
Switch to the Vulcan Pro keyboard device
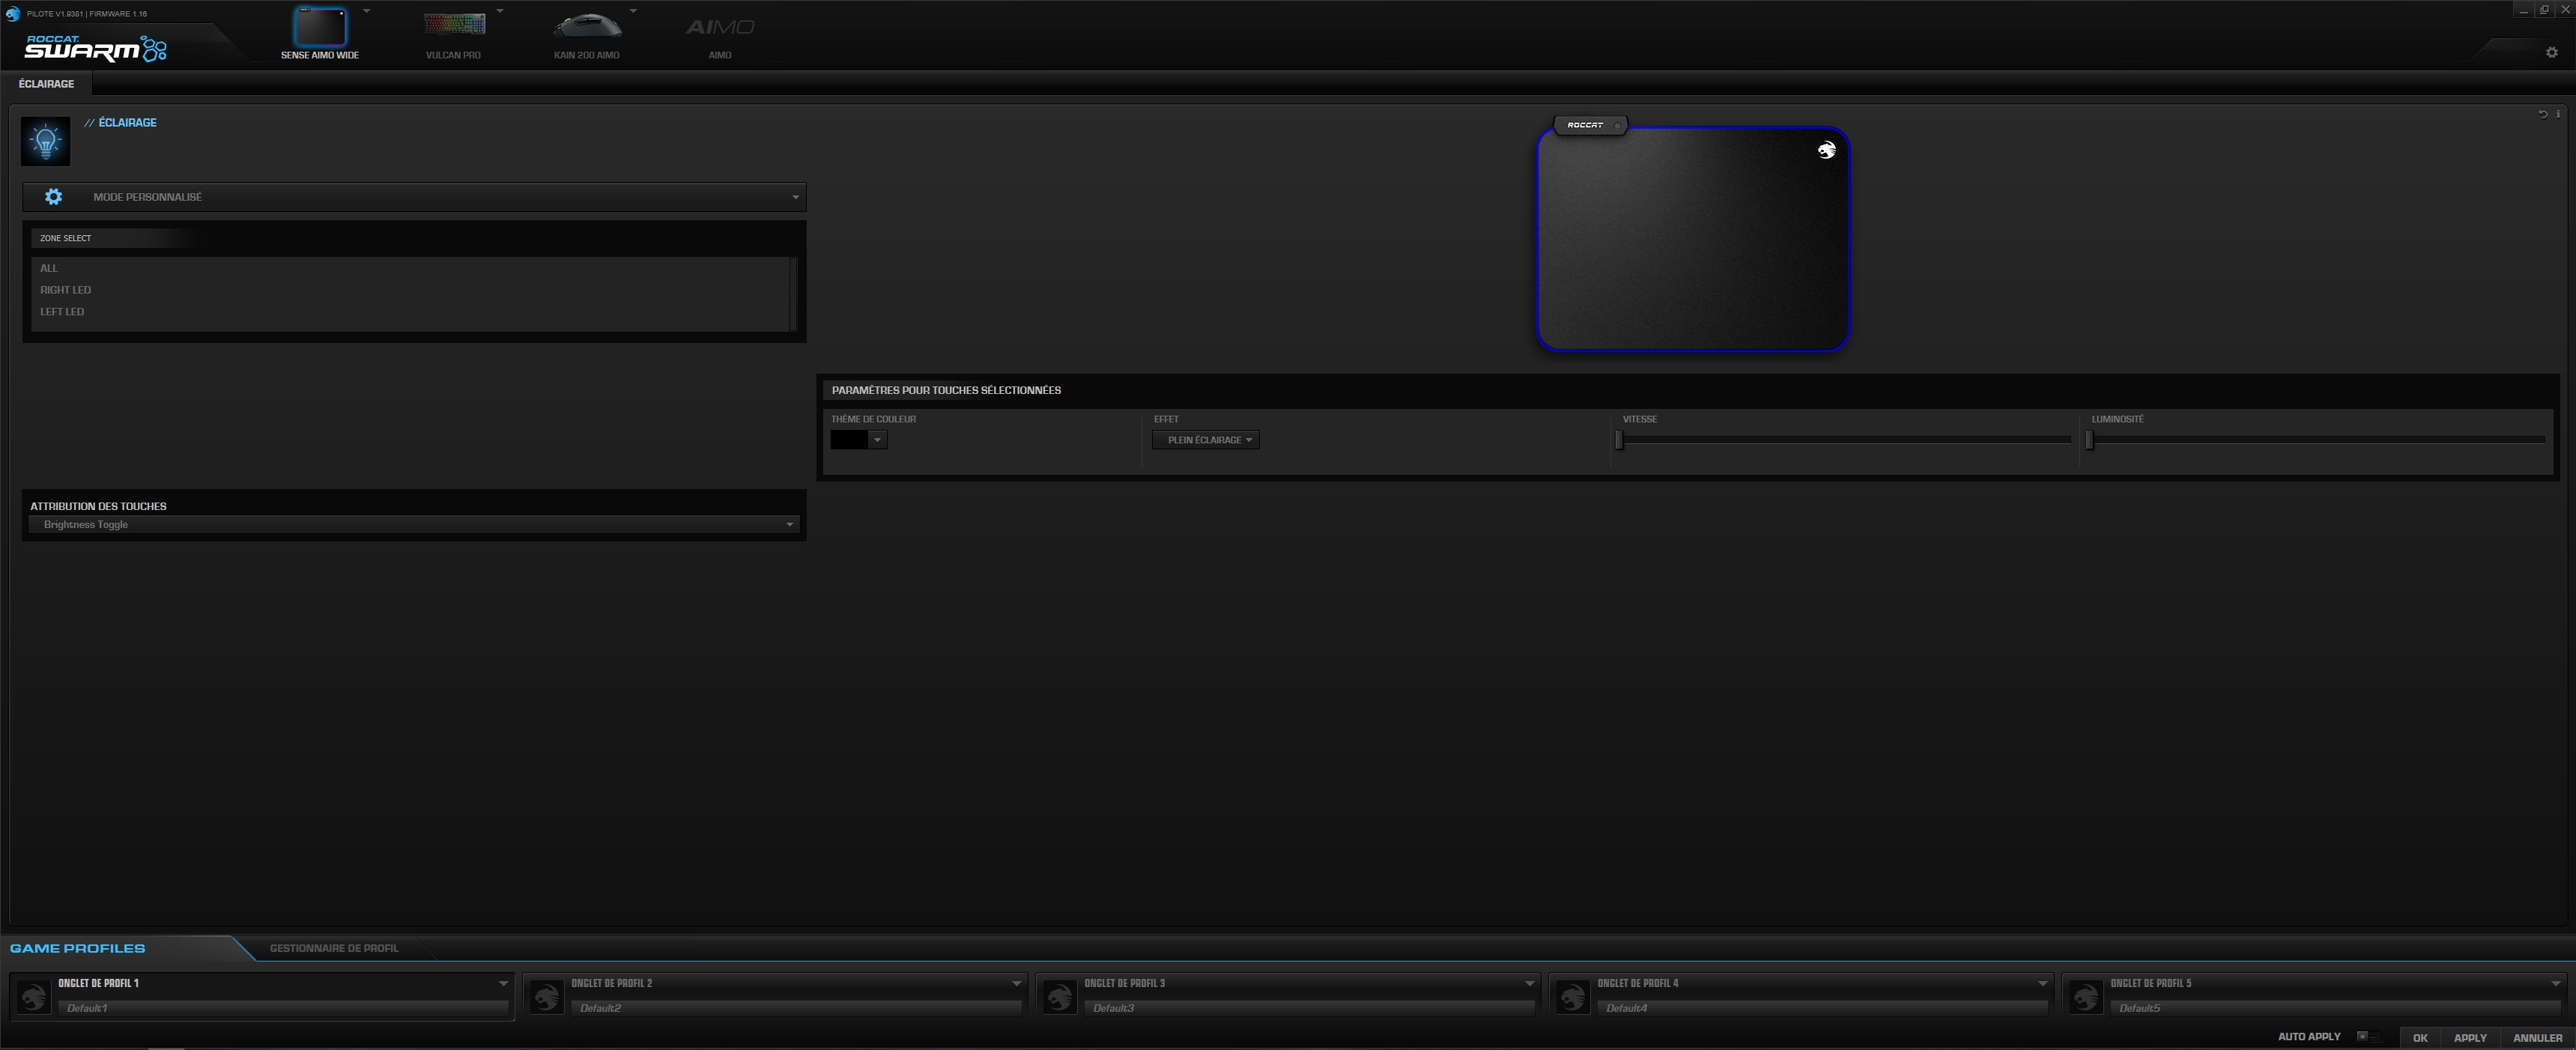(x=454, y=25)
